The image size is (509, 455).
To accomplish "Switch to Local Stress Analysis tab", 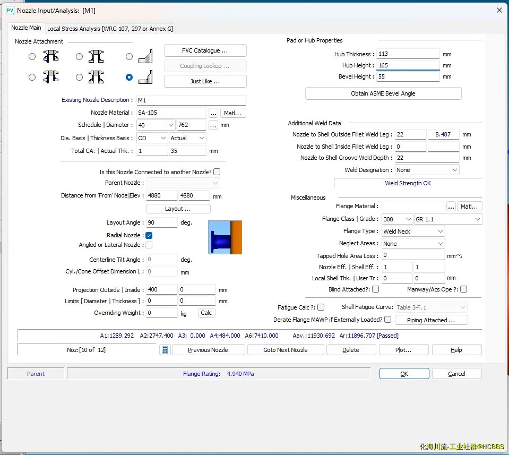I will (x=110, y=29).
